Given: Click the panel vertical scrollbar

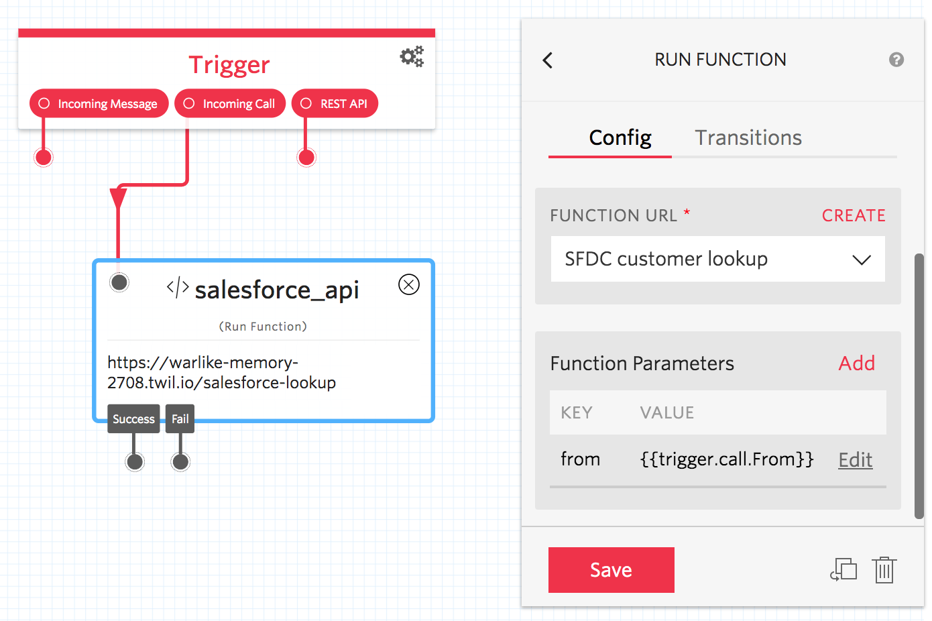Looking at the screenshot, I should [919, 386].
